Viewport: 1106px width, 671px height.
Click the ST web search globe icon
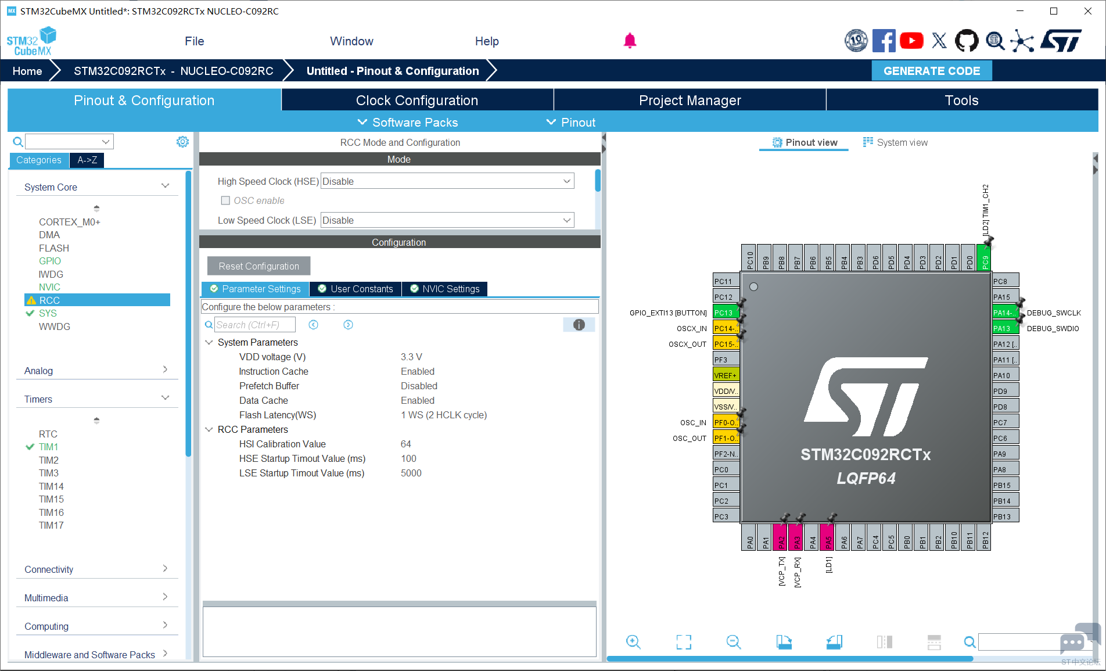[x=995, y=41]
